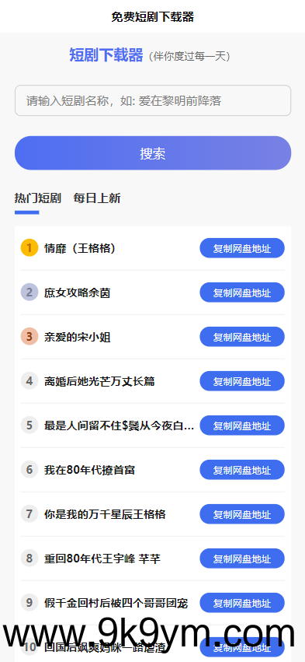305x662 pixels.
Task: Open the 你是我的万千星辰王格格 title
Action: click(x=105, y=514)
